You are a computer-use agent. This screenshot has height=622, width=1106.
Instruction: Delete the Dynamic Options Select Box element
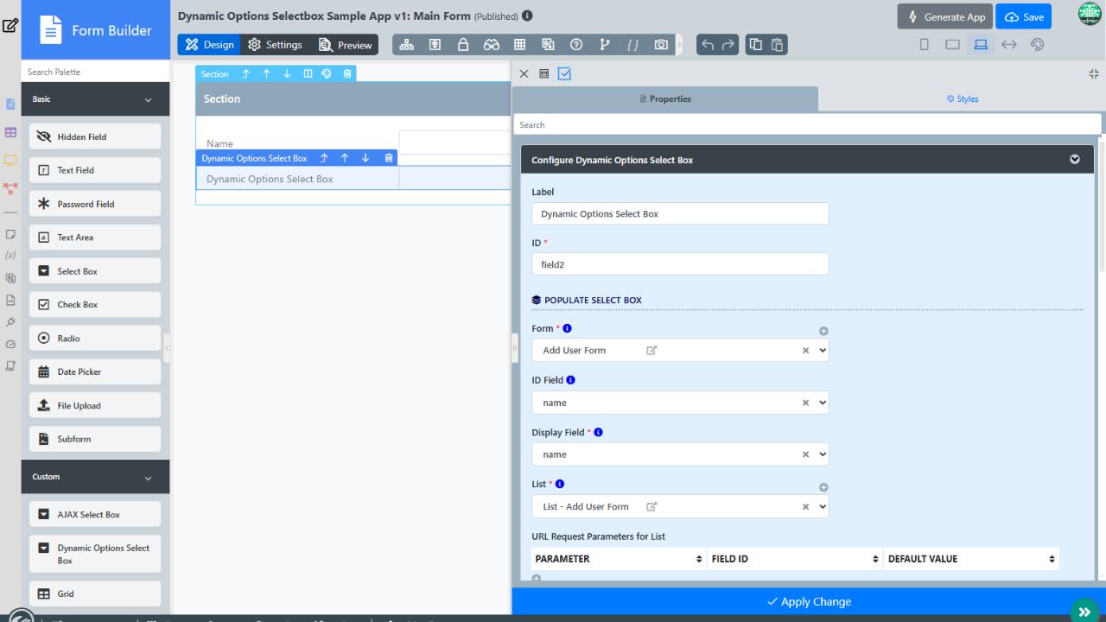(389, 158)
